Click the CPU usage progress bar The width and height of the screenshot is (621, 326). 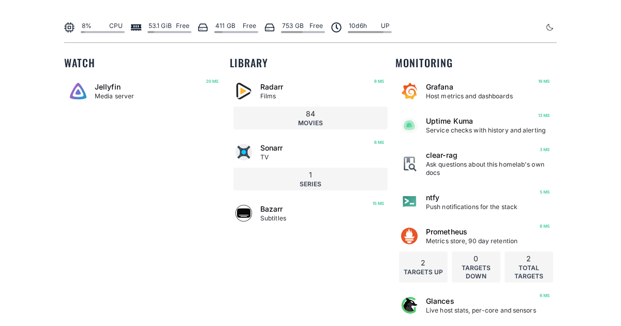(x=102, y=32)
